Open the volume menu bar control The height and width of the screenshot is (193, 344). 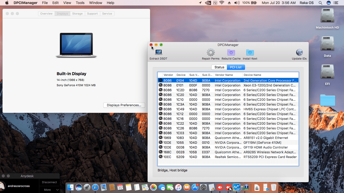pos(237,3)
